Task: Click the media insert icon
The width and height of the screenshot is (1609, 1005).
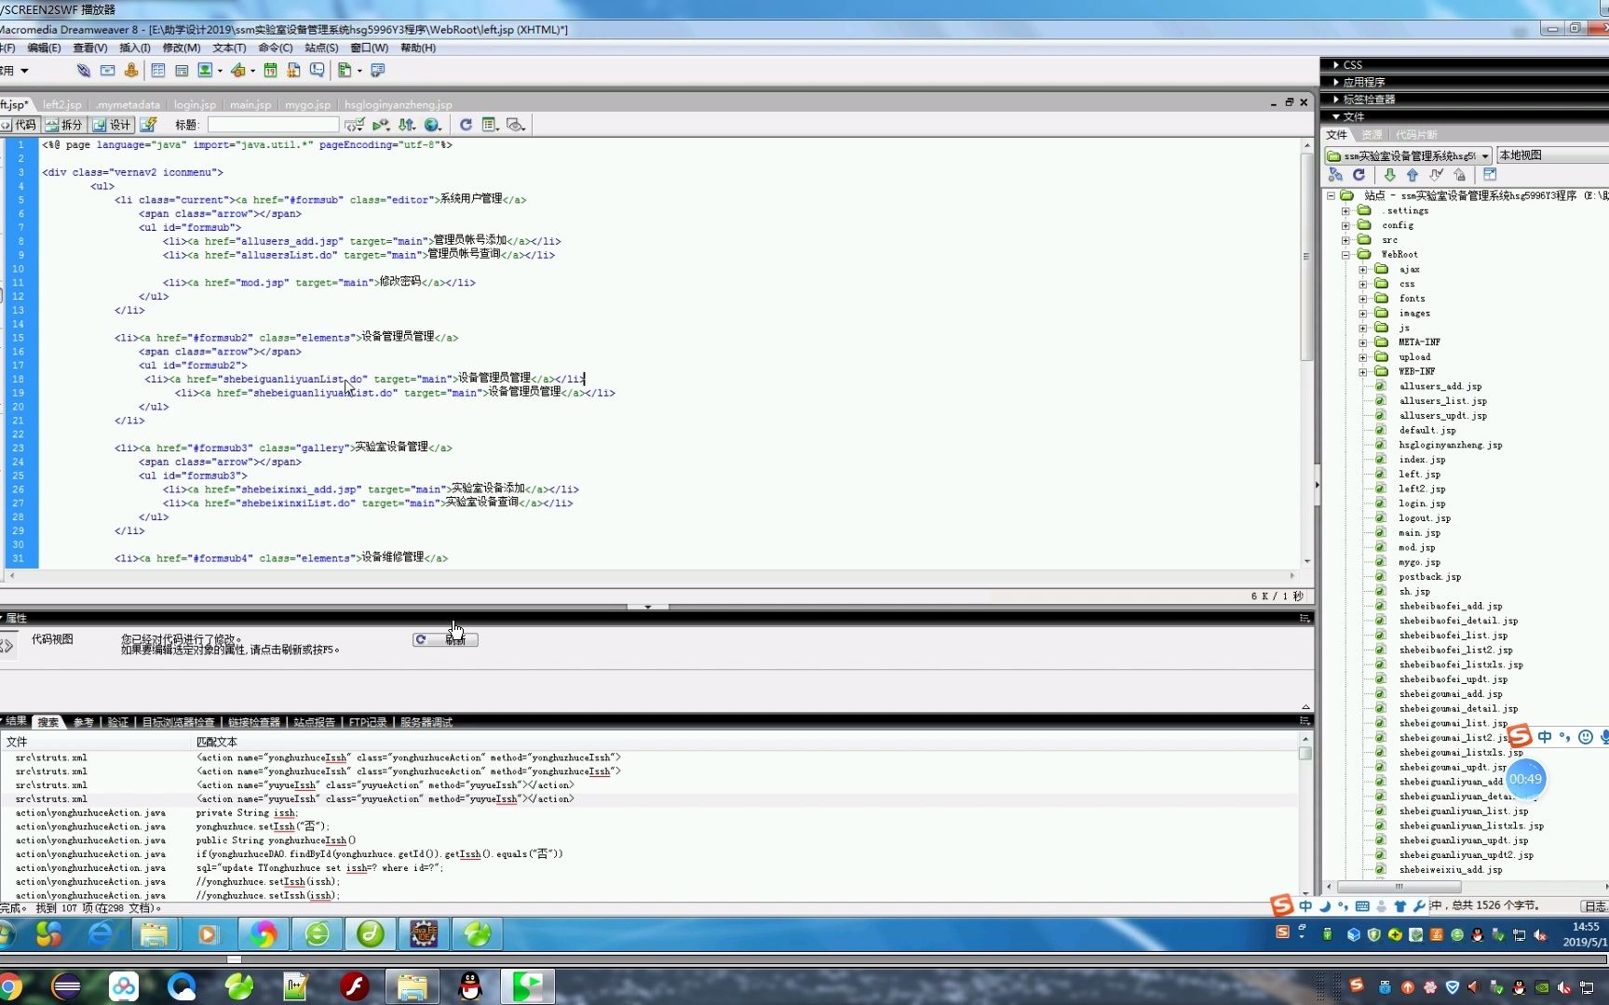Action: pyautogui.click(x=238, y=71)
